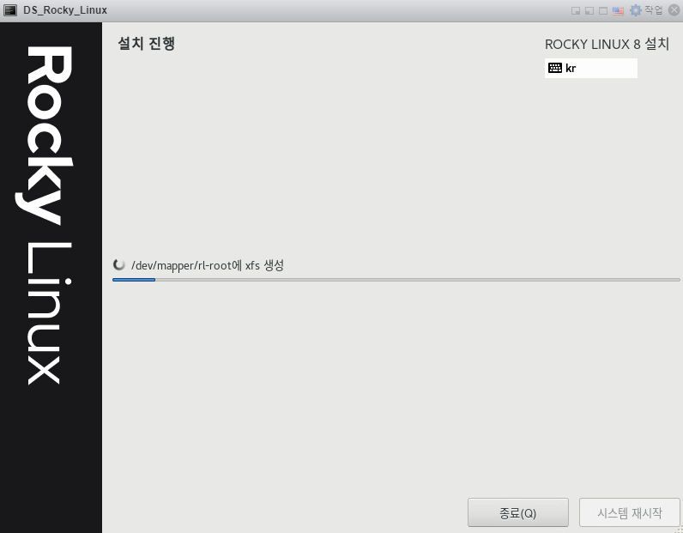683x533 pixels.
Task: Click the '설치 진행' heading
Action: pyautogui.click(x=147, y=44)
